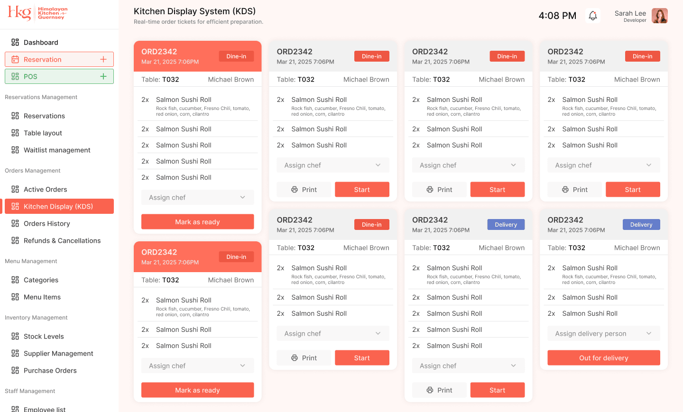Click the calendar icon next to Reservation
Screen dimensions: 683x412
pos(15,59)
